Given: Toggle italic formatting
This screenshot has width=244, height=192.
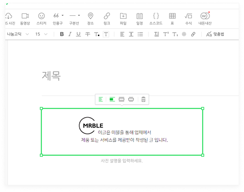Looking at the screenshot, I should tap(70, 34).
